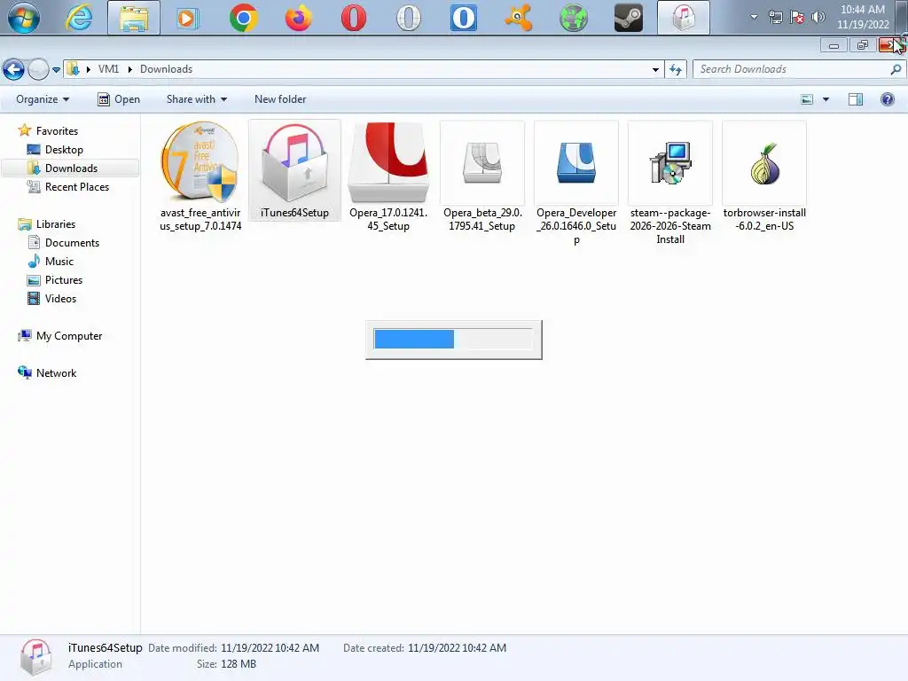
Task: Select Favorites in the navigation pane
Action: click(57, 131)
